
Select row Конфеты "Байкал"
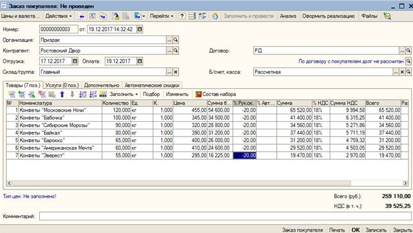(207, 133)
